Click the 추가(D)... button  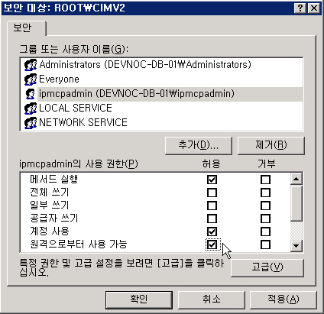199,145
